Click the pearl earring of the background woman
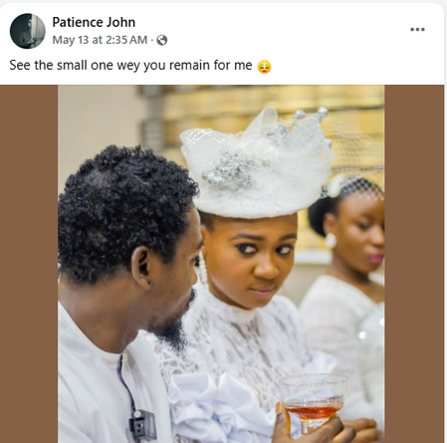Viewport: 447px width, 443px height. (331, 241)
